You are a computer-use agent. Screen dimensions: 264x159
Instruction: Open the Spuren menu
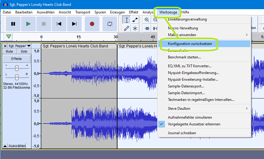click(x=100, y=12)
